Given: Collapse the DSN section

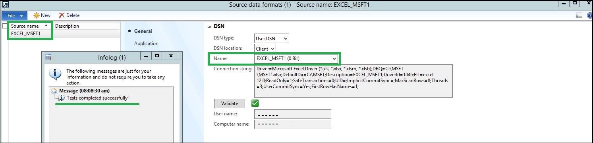Looking at the screenshot, I should tap(210, 26).
